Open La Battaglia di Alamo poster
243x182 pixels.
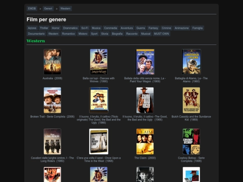click(191, 62)
